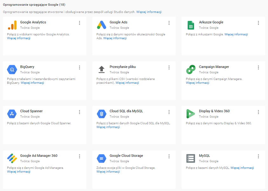Expand the MySQL card overflow menu
This screenshot has width=268, height=191.
(258, 156)
